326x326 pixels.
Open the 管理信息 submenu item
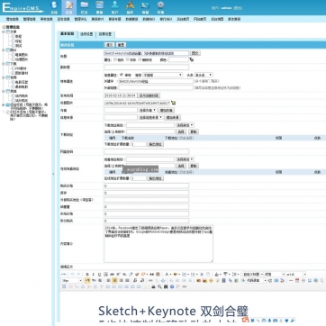30,19
